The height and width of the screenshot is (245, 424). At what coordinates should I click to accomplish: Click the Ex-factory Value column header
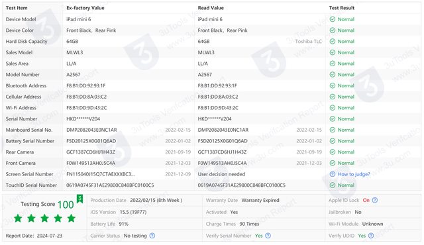tap(85, 8)
